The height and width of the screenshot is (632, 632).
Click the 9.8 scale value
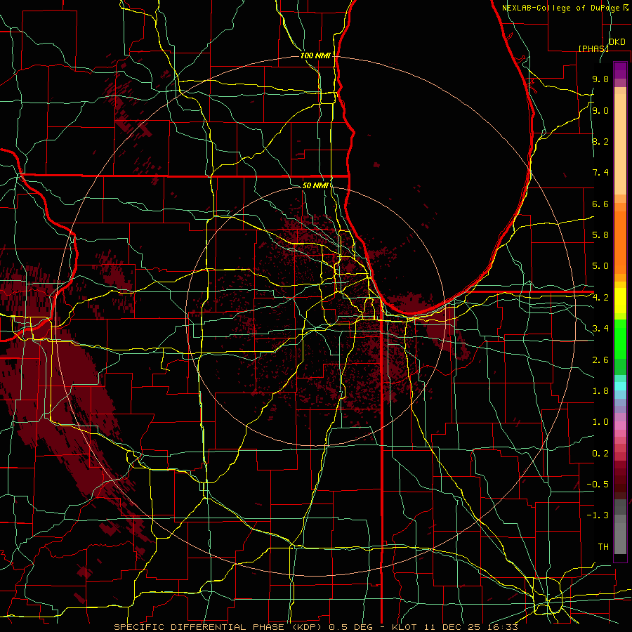pyautogui.click(x=600, y=79)
